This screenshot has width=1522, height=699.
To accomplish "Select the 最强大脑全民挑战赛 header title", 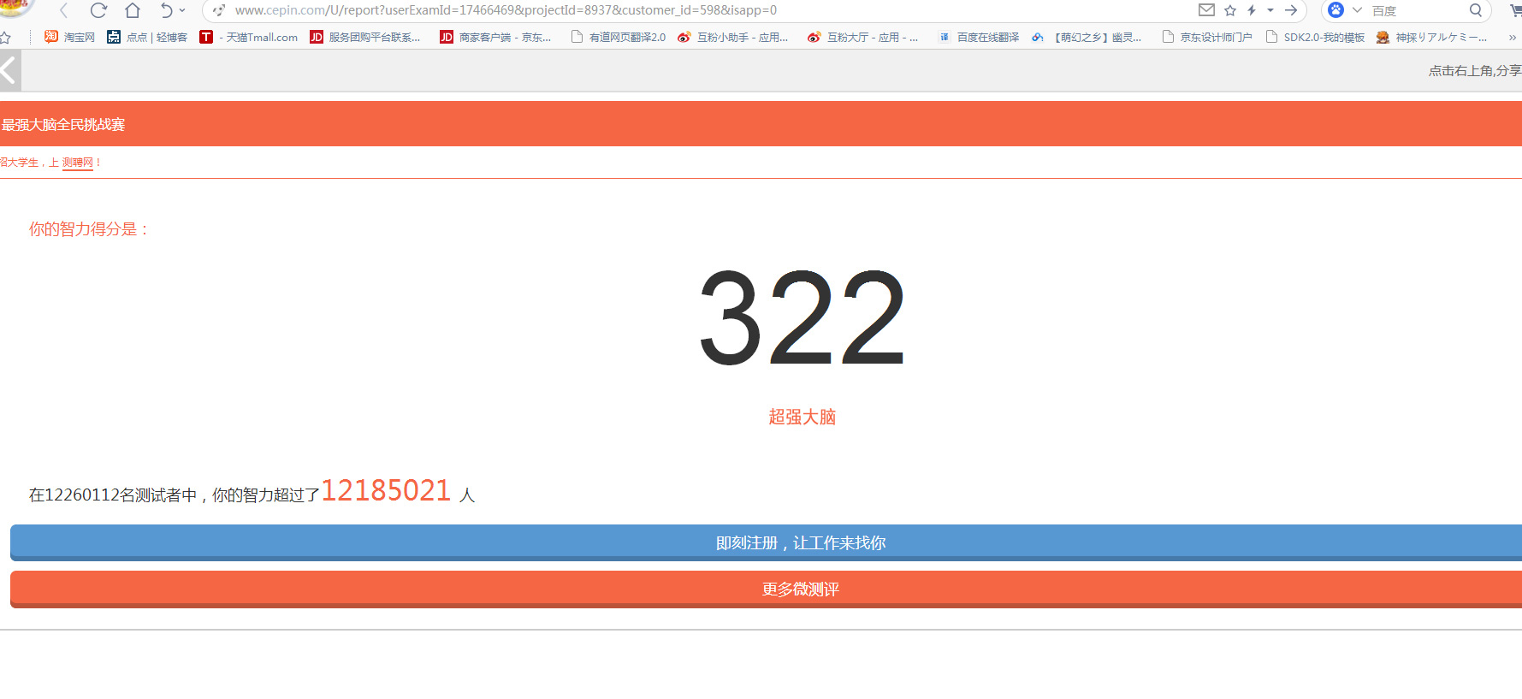I will (63, 125).
